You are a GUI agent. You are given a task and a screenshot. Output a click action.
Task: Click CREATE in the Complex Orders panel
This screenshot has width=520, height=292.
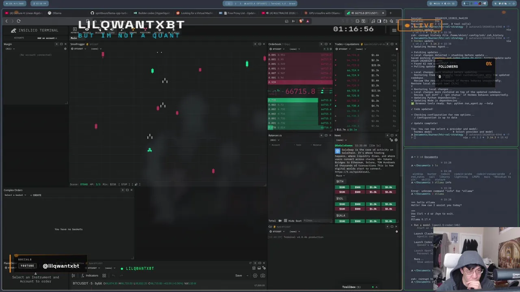36,195
